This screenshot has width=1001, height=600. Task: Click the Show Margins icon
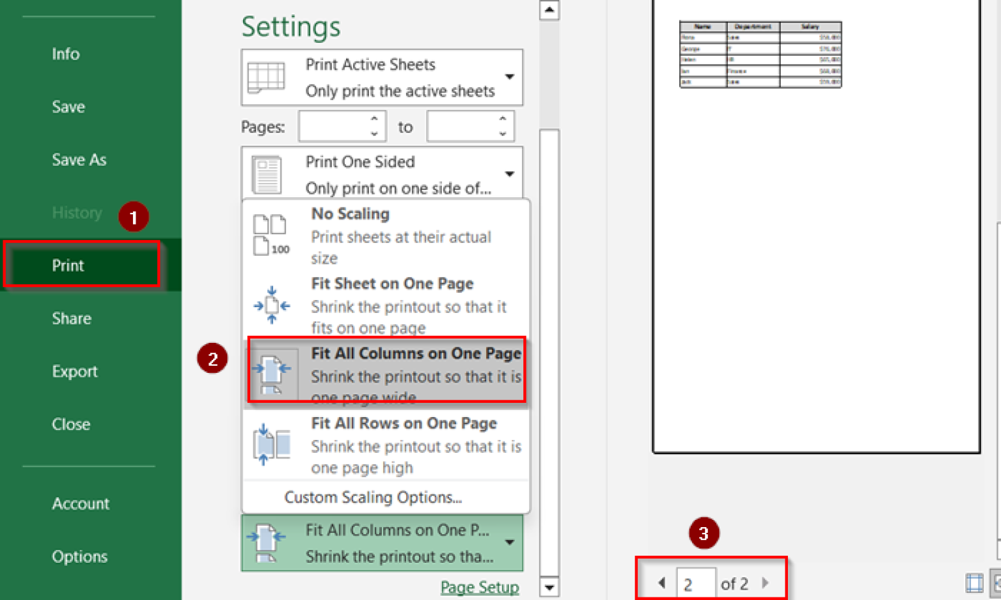(x=974, y=582)
